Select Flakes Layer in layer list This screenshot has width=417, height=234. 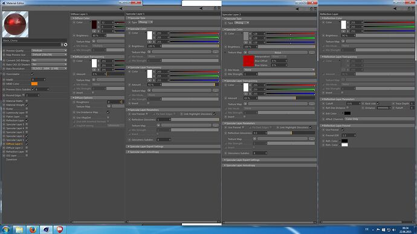click(13, 116)
